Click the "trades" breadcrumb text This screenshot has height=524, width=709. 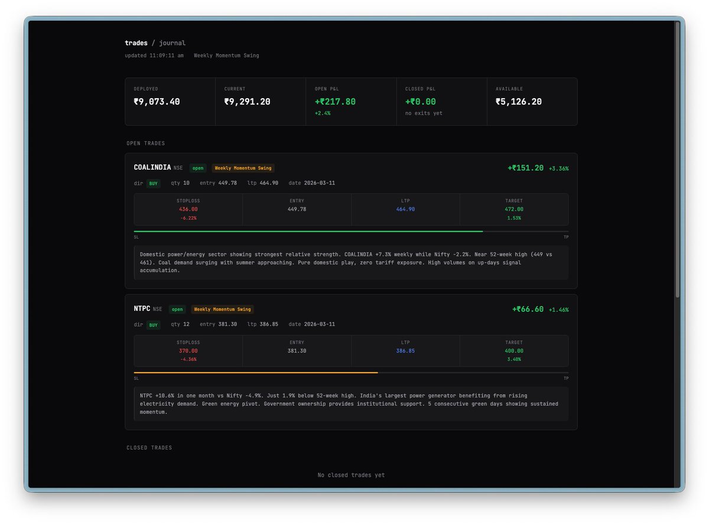[136, 43]
